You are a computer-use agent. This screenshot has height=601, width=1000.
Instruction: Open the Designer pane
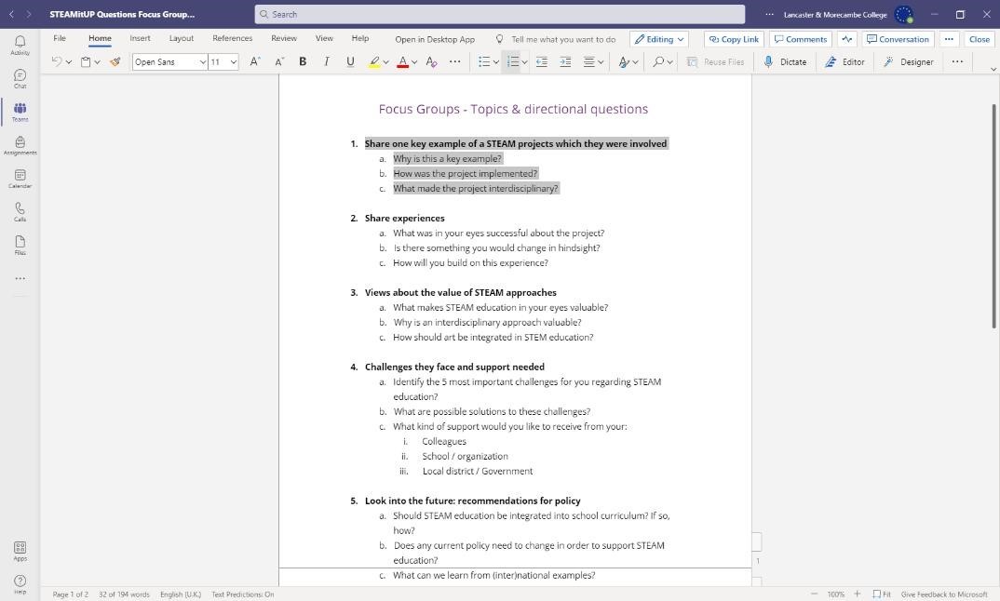click(908, 62)
